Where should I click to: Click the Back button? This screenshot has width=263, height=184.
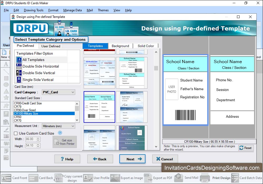(x=100, y=159)
